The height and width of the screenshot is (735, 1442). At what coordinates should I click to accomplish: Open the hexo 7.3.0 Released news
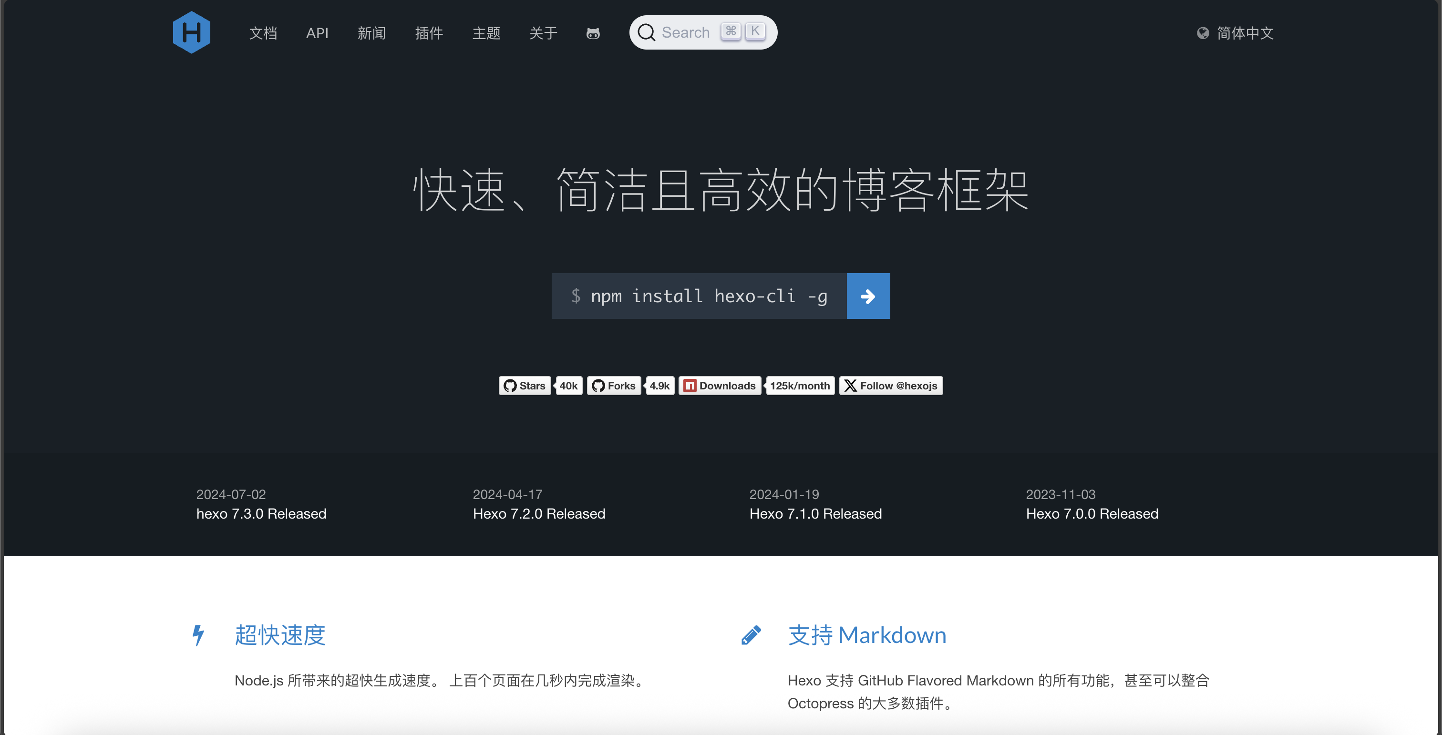(261, 513)
